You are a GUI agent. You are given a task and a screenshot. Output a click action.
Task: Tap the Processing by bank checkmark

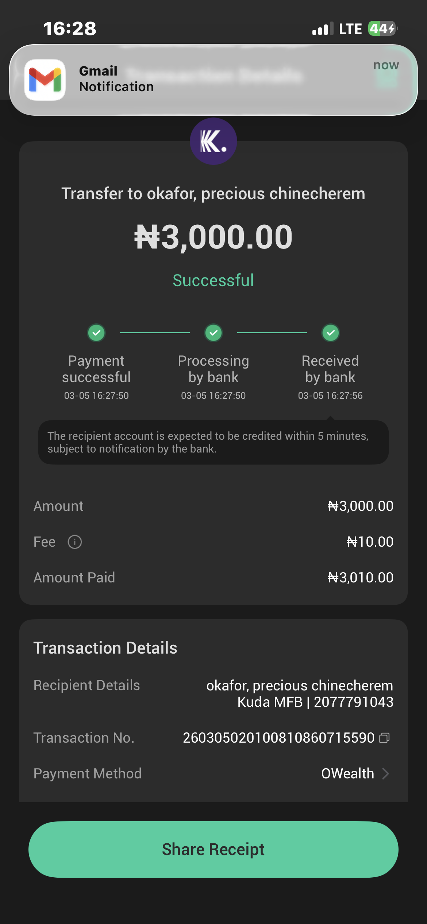(x=213, y=333)
